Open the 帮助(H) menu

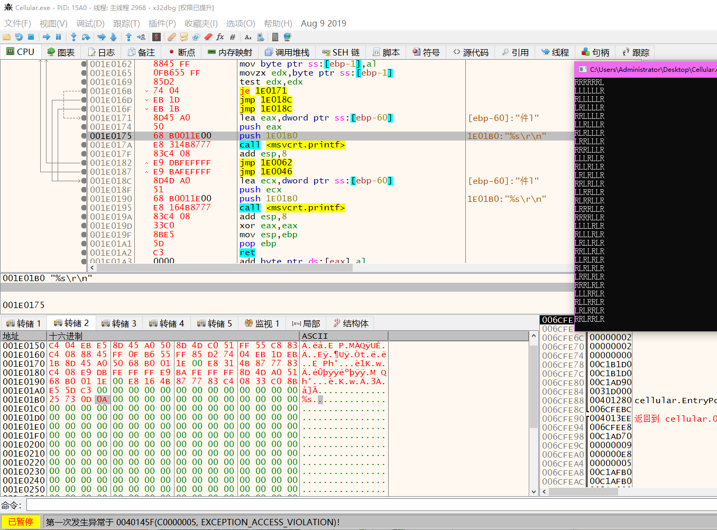pyautogui.click(x=278, y=23)
